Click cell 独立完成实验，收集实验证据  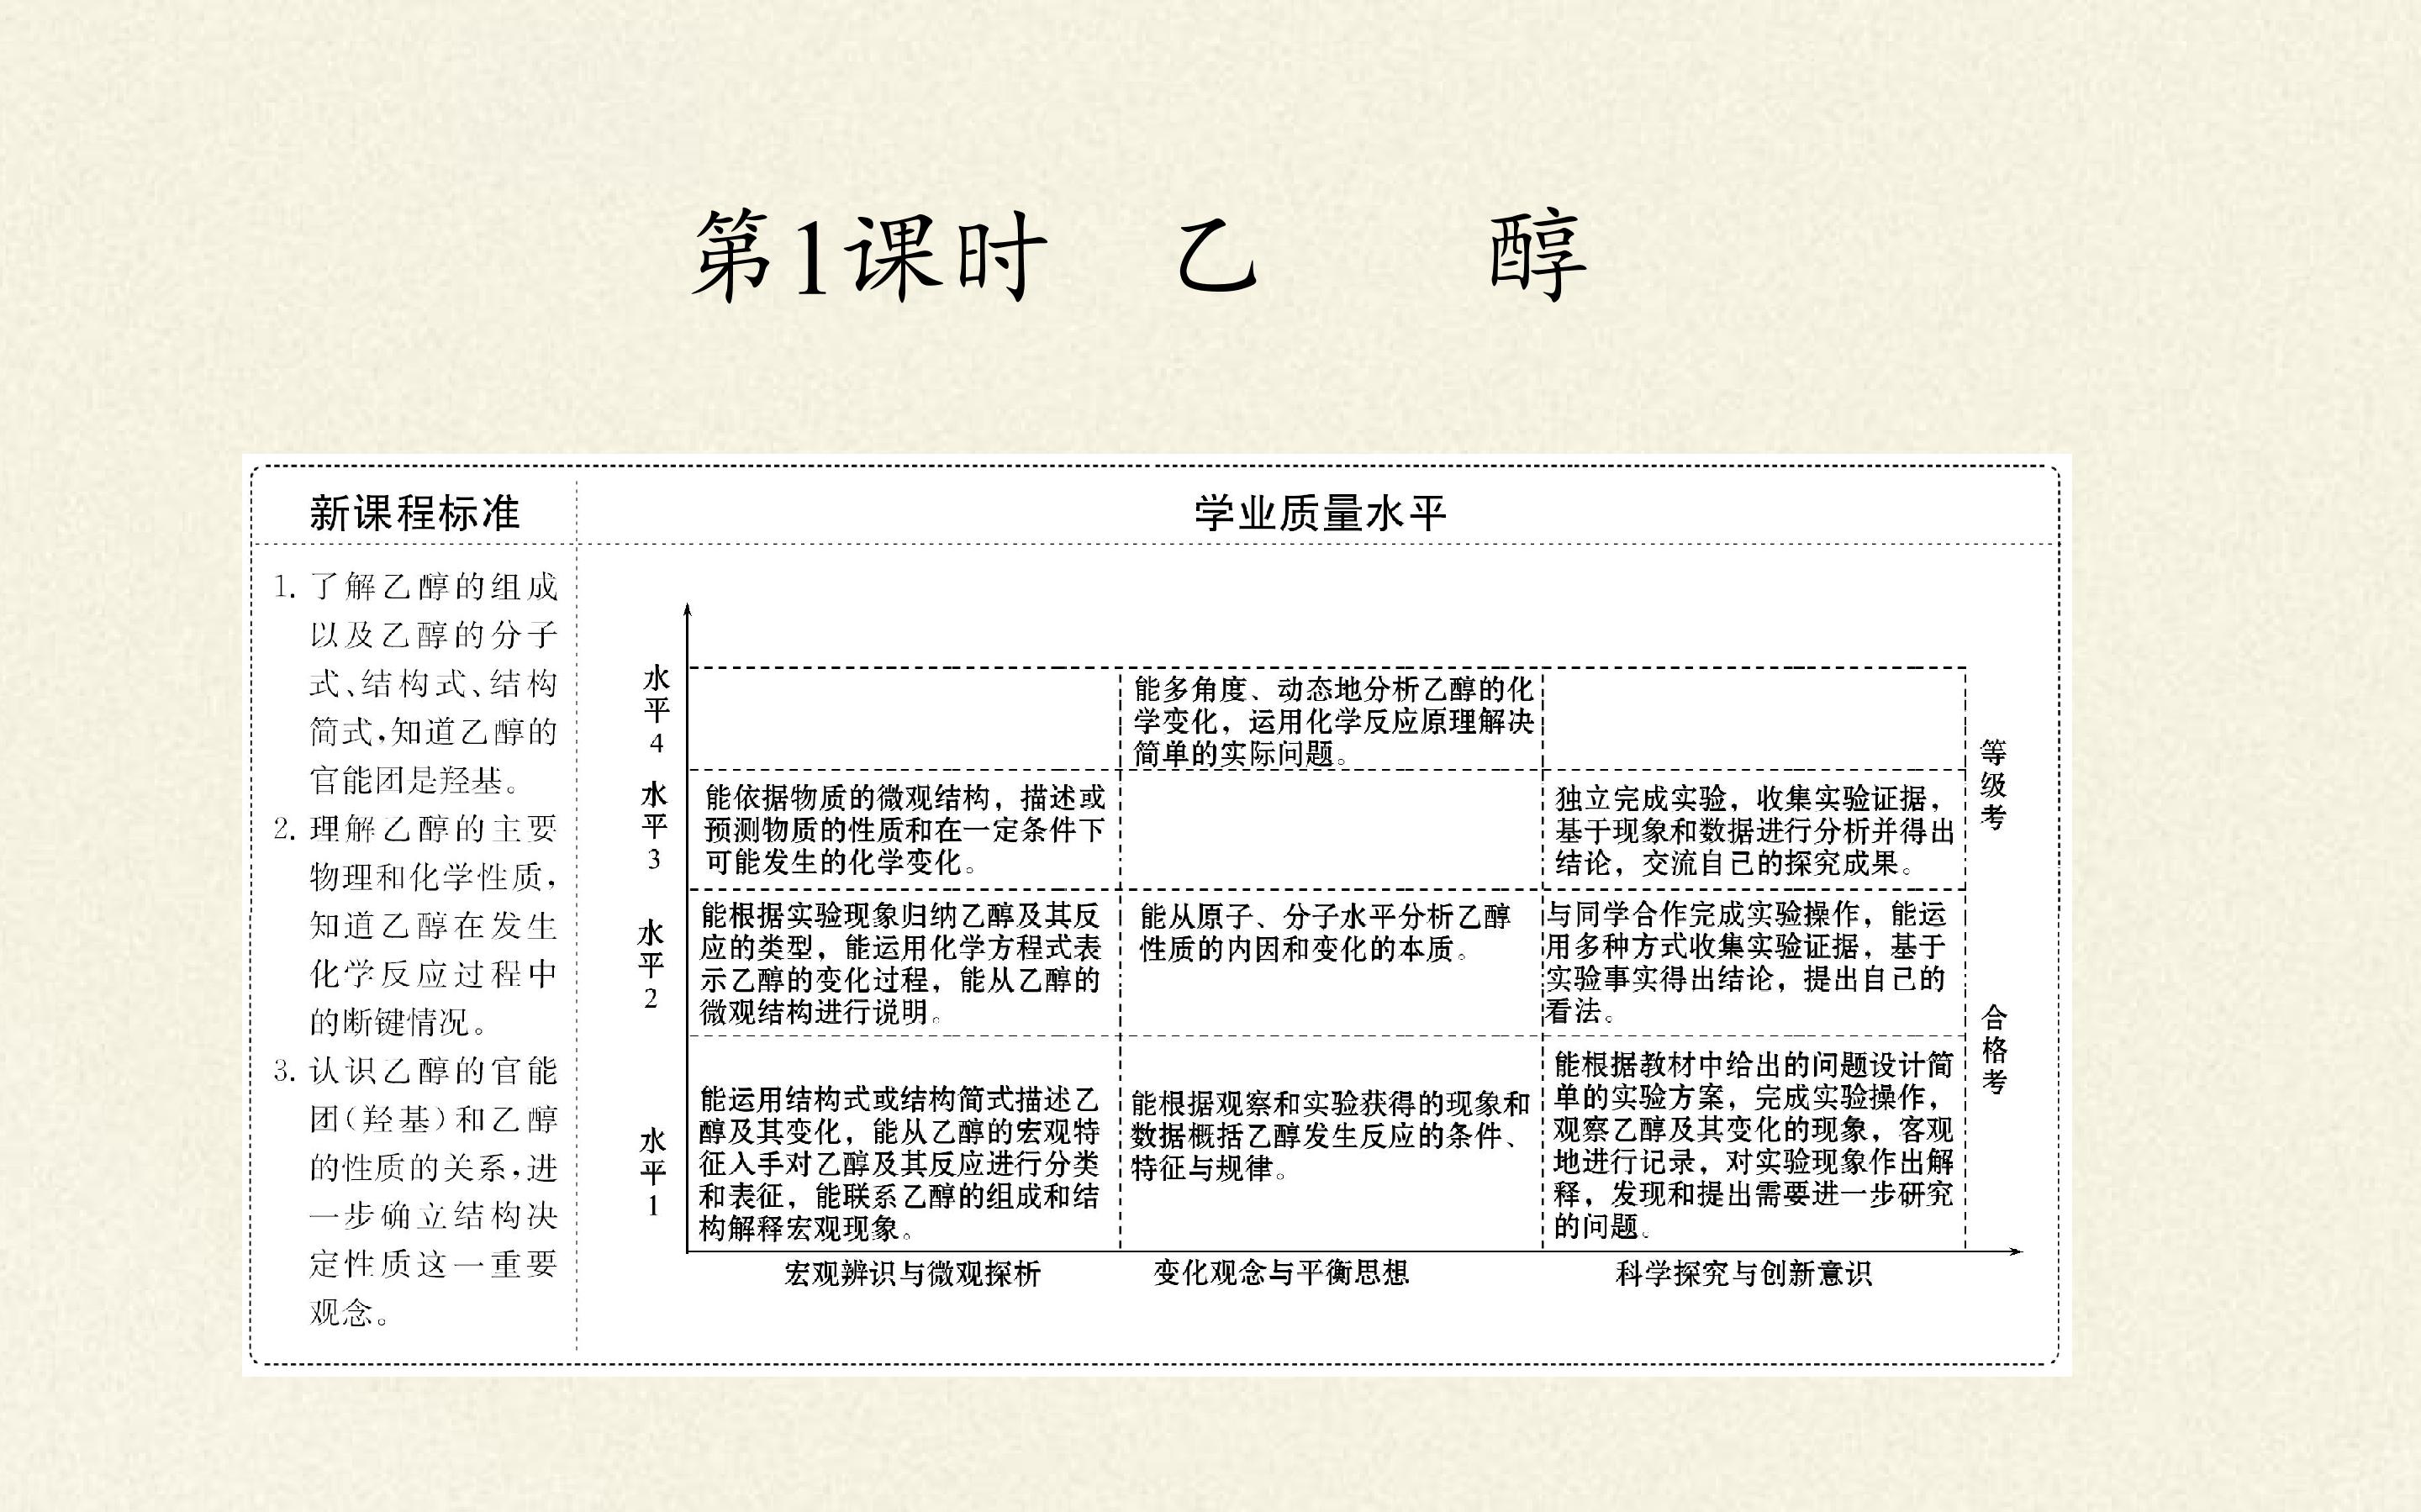[x=1754, y=830]
